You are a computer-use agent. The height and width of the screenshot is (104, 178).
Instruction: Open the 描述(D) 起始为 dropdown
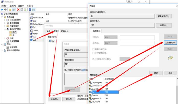click(111, 43)
